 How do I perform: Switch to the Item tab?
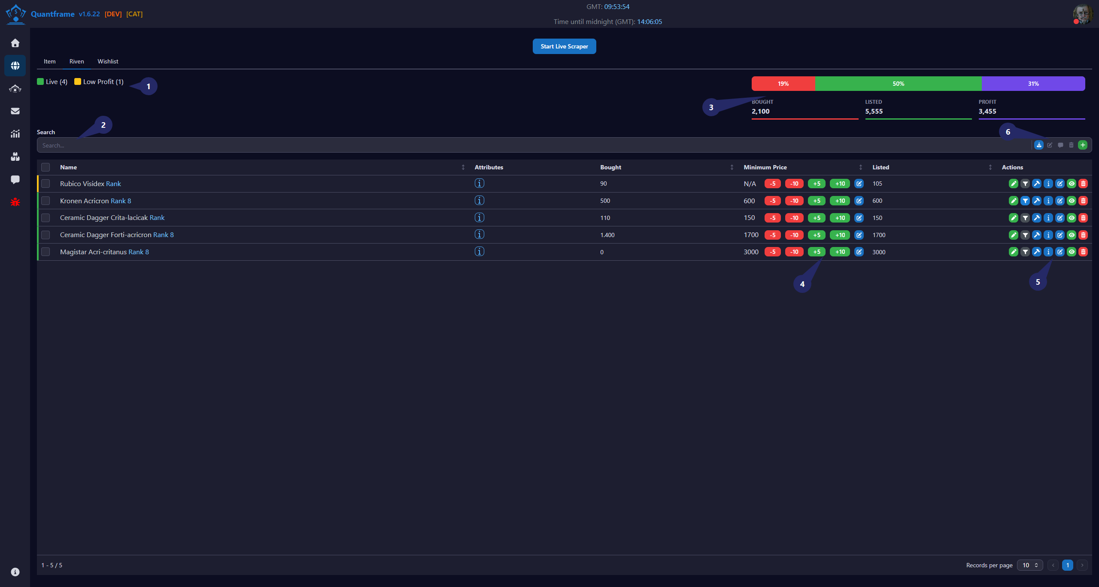coord(49,61)
